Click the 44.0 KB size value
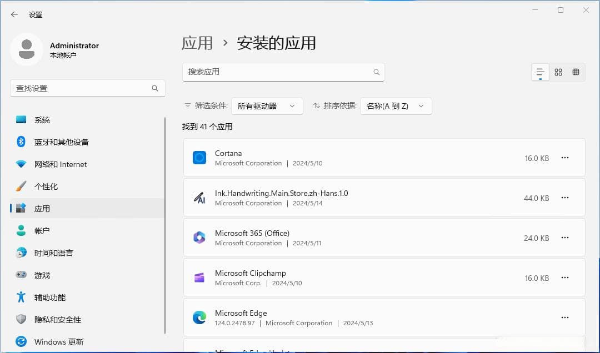The height and width of the screenshot is (353, 600). point(537,198)
